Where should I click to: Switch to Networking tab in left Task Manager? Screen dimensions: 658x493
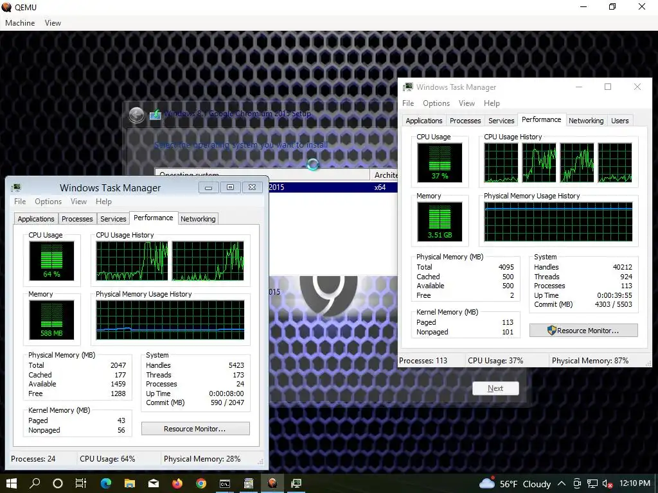pos(198,219)
